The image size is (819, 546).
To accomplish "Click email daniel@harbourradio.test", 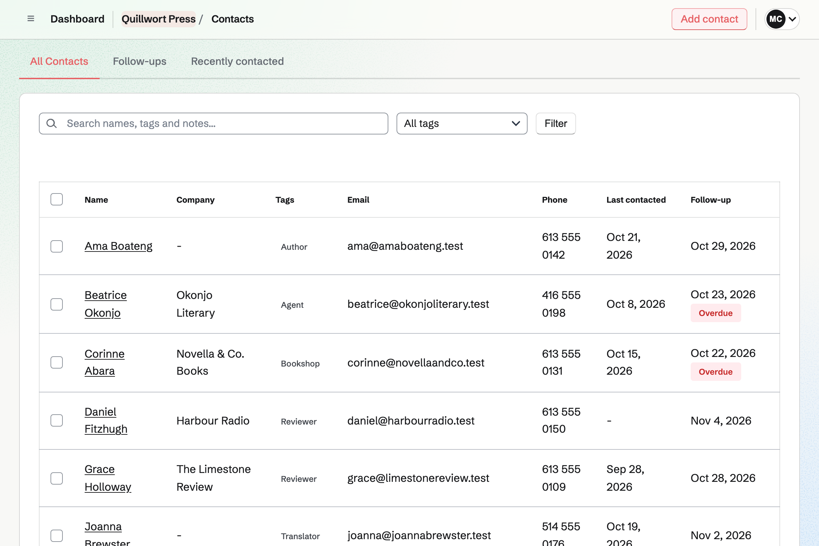I will [411, 421].
